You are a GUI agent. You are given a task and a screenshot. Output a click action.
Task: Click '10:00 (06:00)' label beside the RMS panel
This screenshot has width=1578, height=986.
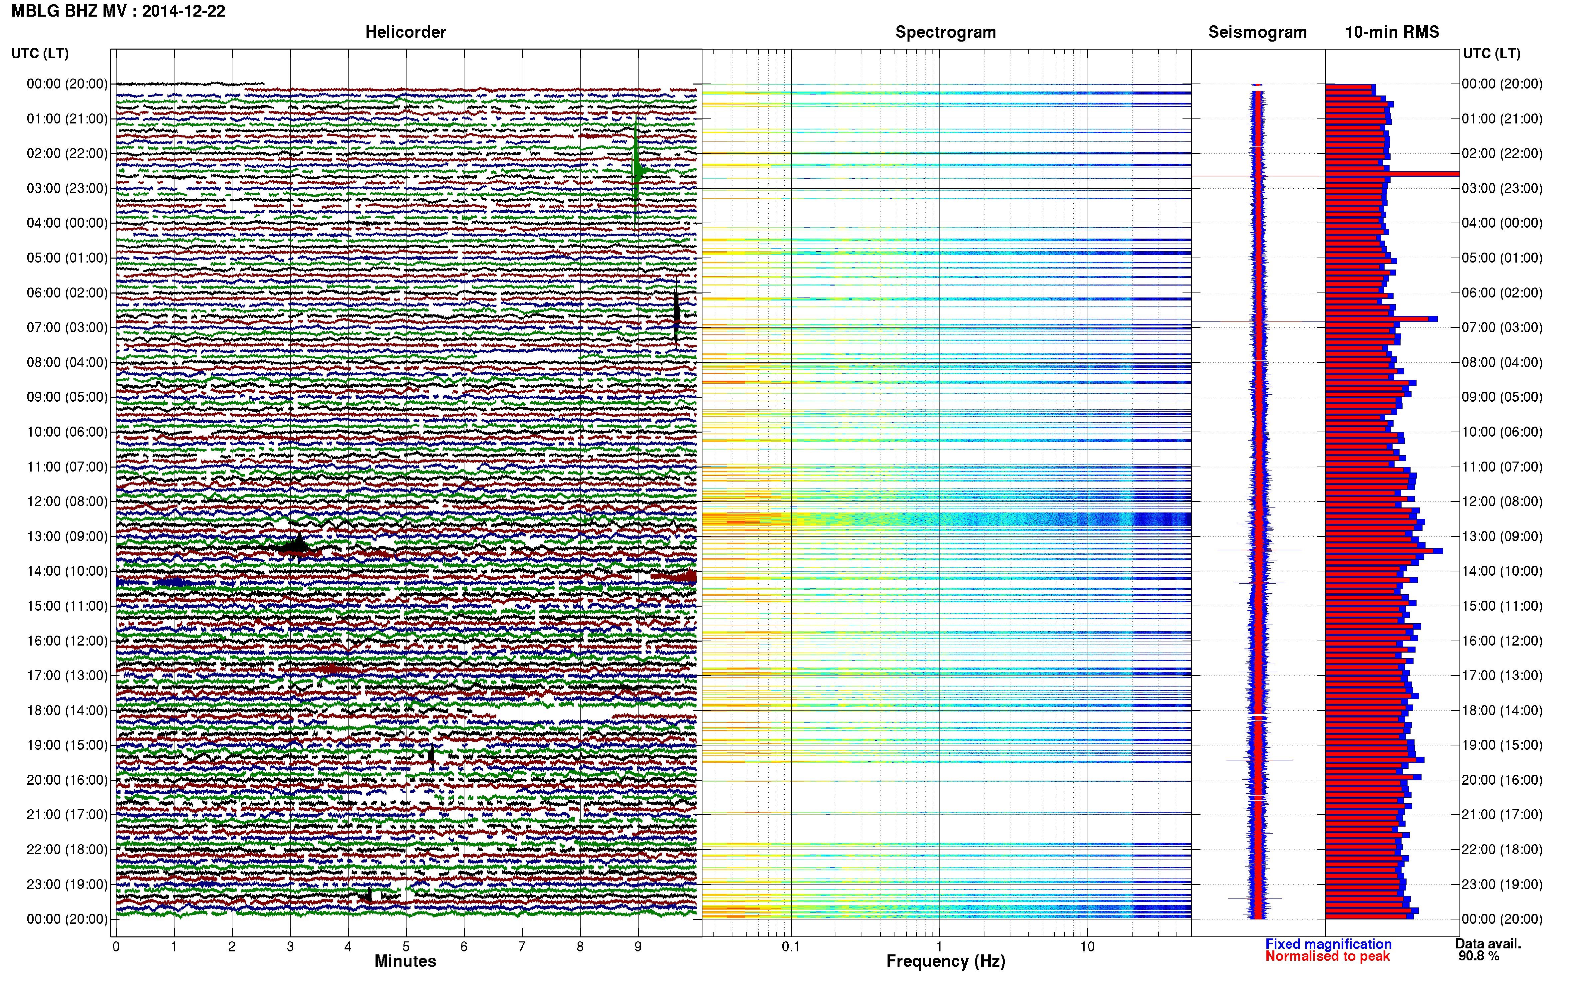pyautogui.click(x=1502, y=432)
